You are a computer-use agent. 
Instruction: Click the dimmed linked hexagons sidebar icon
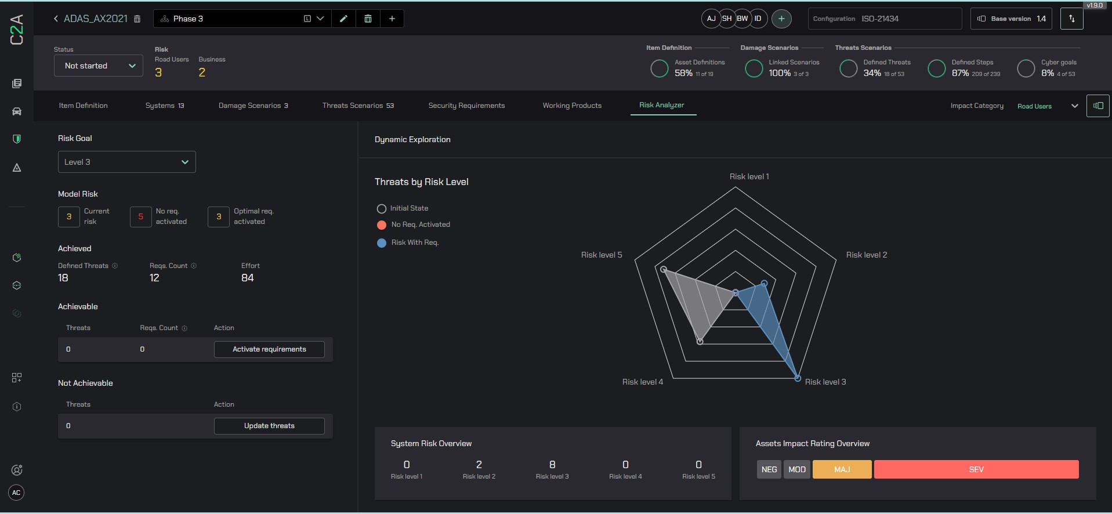[17, 313]
